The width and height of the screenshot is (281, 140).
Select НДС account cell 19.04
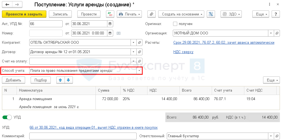pyautogui.click(x=260, y=99)
